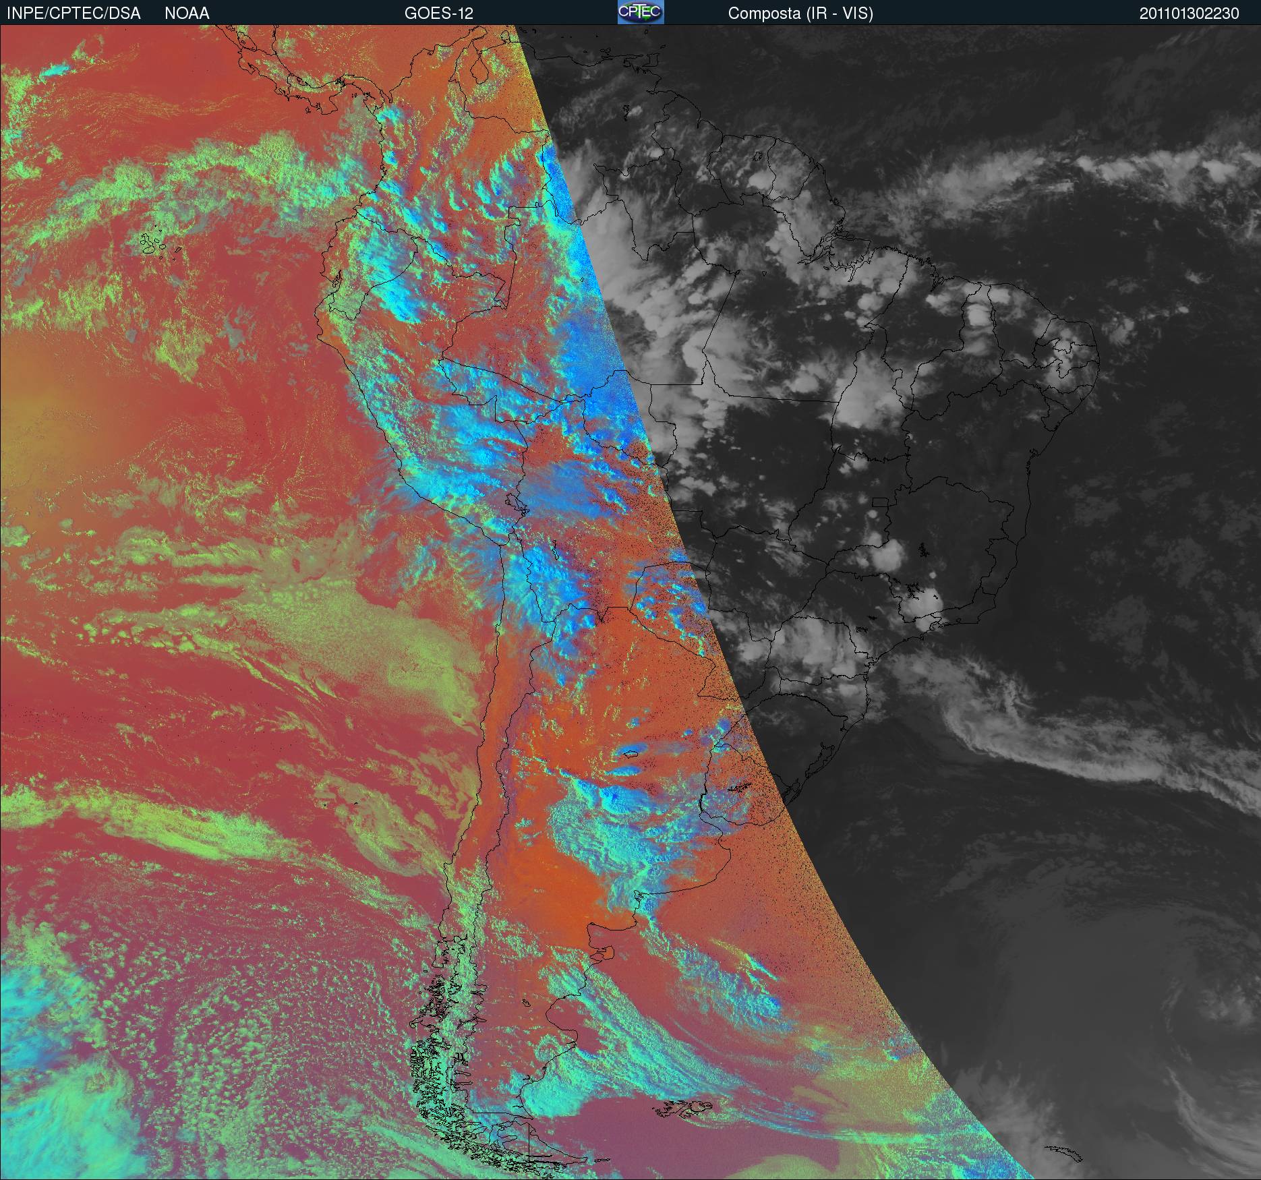Click the INPE/CPTEC/DSA header text
The height and width of the screenshot is (1180, 1261).
74,13
